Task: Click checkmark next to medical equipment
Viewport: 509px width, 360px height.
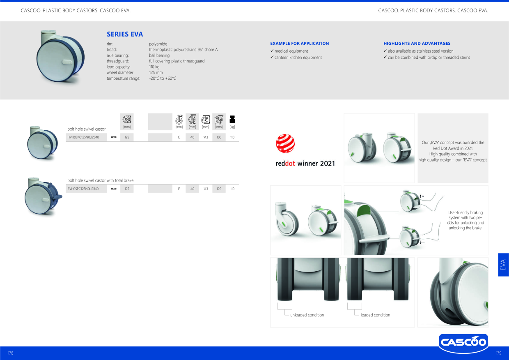Action: [272, 51]
